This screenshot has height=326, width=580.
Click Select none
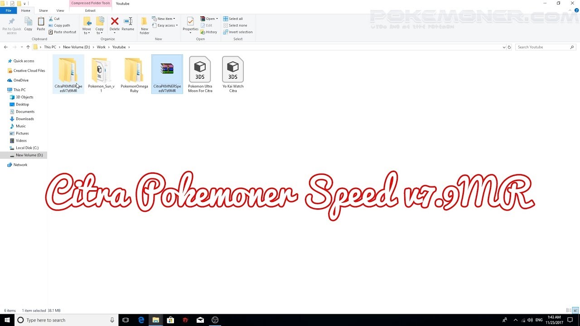pos(235,25)
